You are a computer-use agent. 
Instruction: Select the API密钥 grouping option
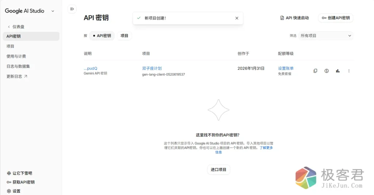[102, 36]
